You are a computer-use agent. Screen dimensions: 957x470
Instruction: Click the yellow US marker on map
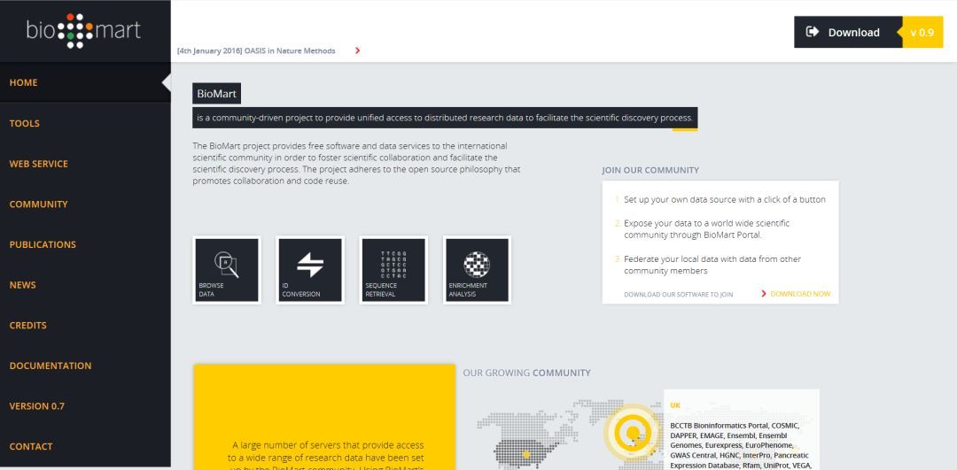pos(526,453)
